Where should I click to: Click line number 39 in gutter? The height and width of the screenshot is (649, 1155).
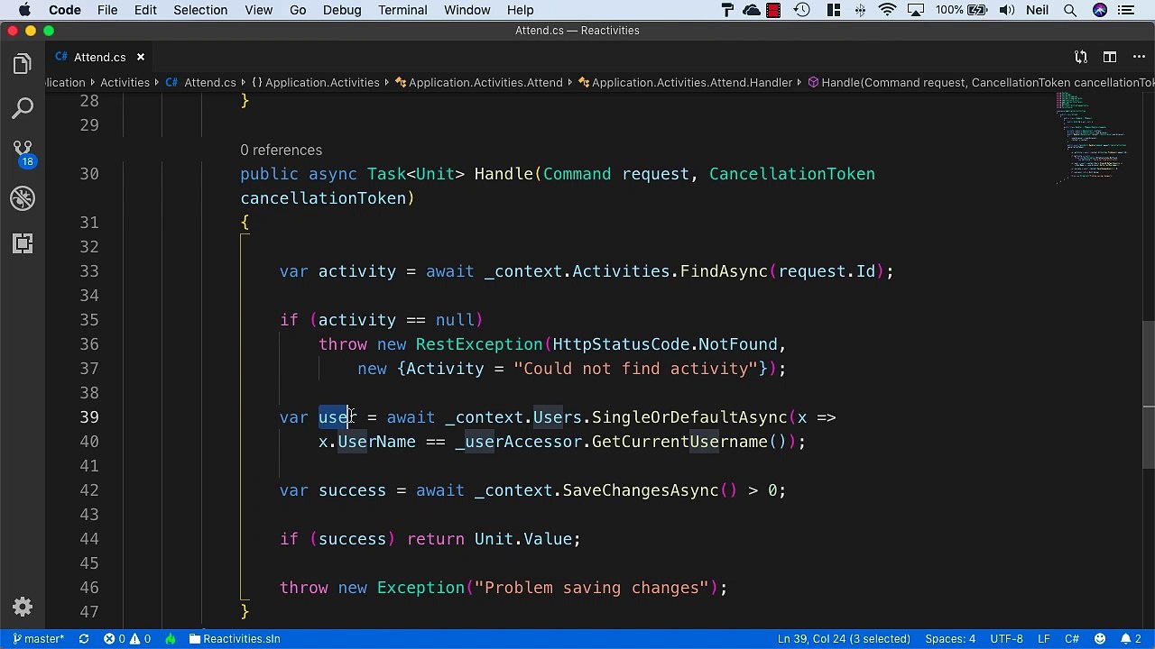[x=89, y=417]
